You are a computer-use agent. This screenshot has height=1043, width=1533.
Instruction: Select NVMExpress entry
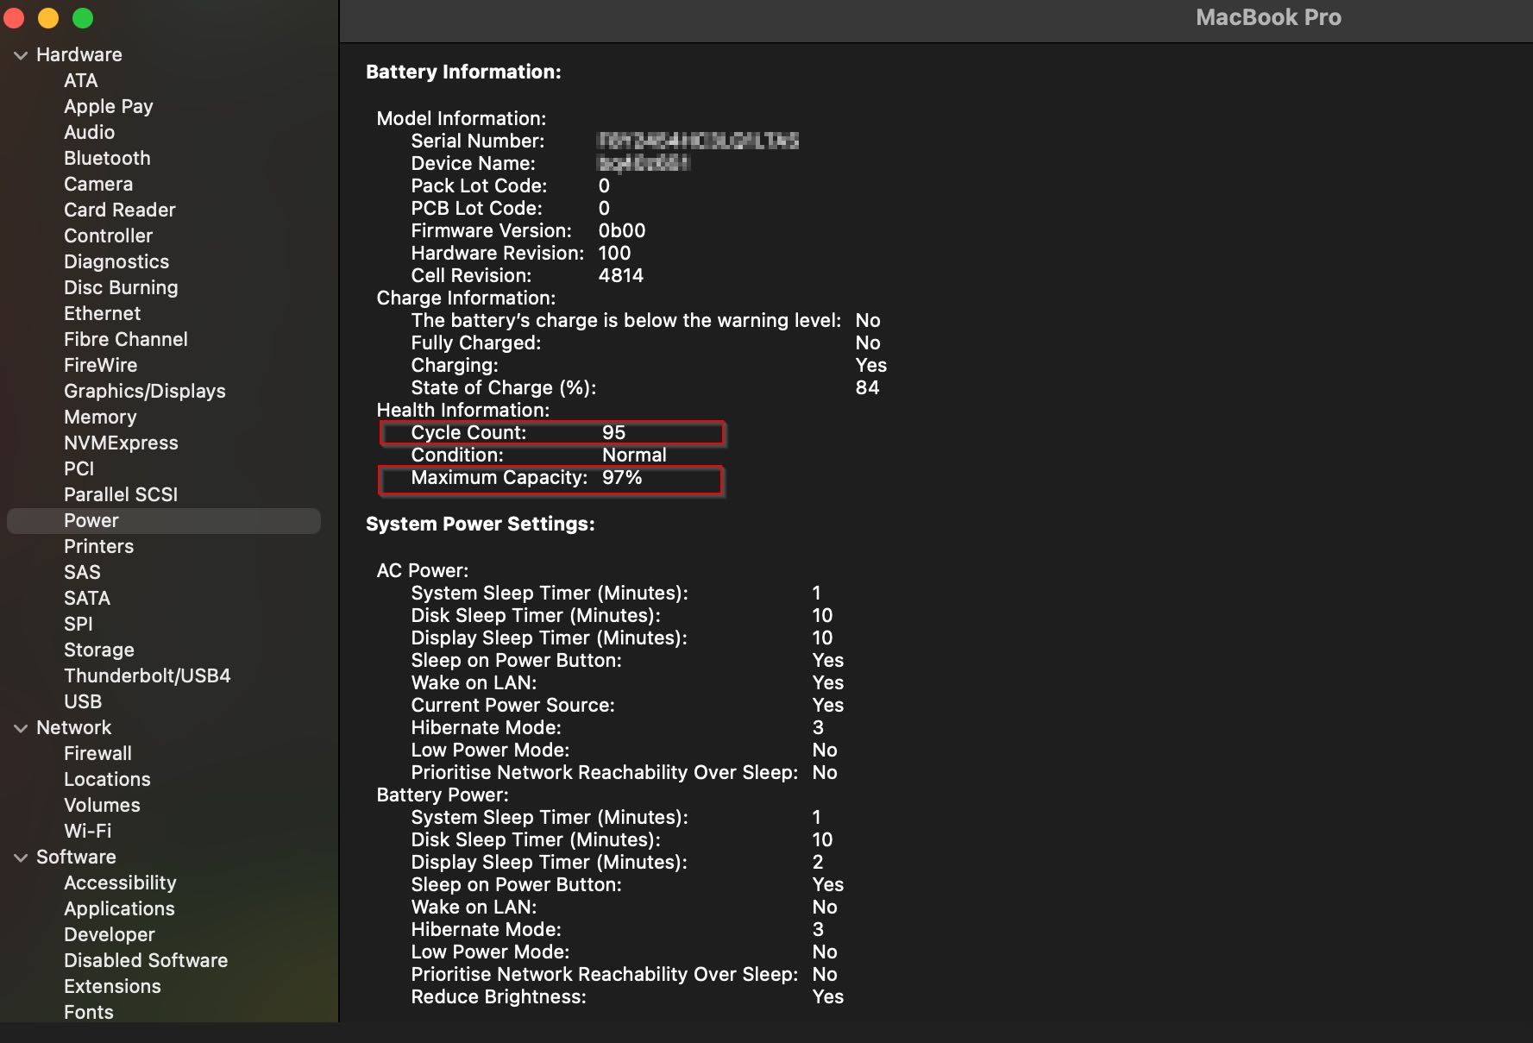[x=122, y=443]
